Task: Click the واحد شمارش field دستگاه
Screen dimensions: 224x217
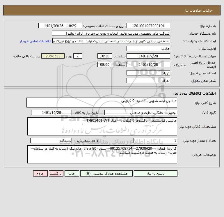Action: 51,141
